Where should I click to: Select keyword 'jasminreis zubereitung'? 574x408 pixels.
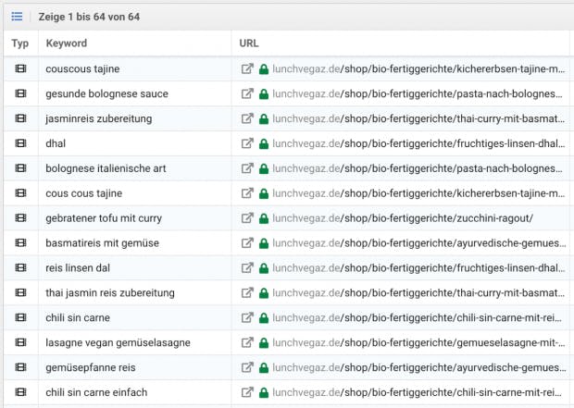[99, 118]
